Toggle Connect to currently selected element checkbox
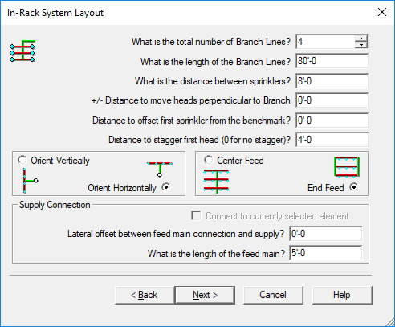Image resolution: width=395 pixels, height=327 pixels. (196, 216)
